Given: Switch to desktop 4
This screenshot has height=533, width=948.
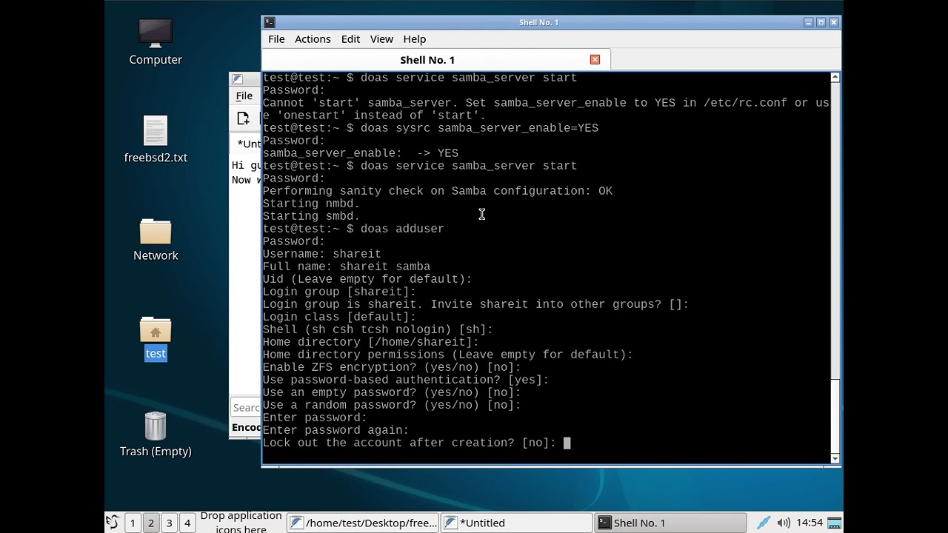Looking at the screenshot, I should (x=187, y=523).
